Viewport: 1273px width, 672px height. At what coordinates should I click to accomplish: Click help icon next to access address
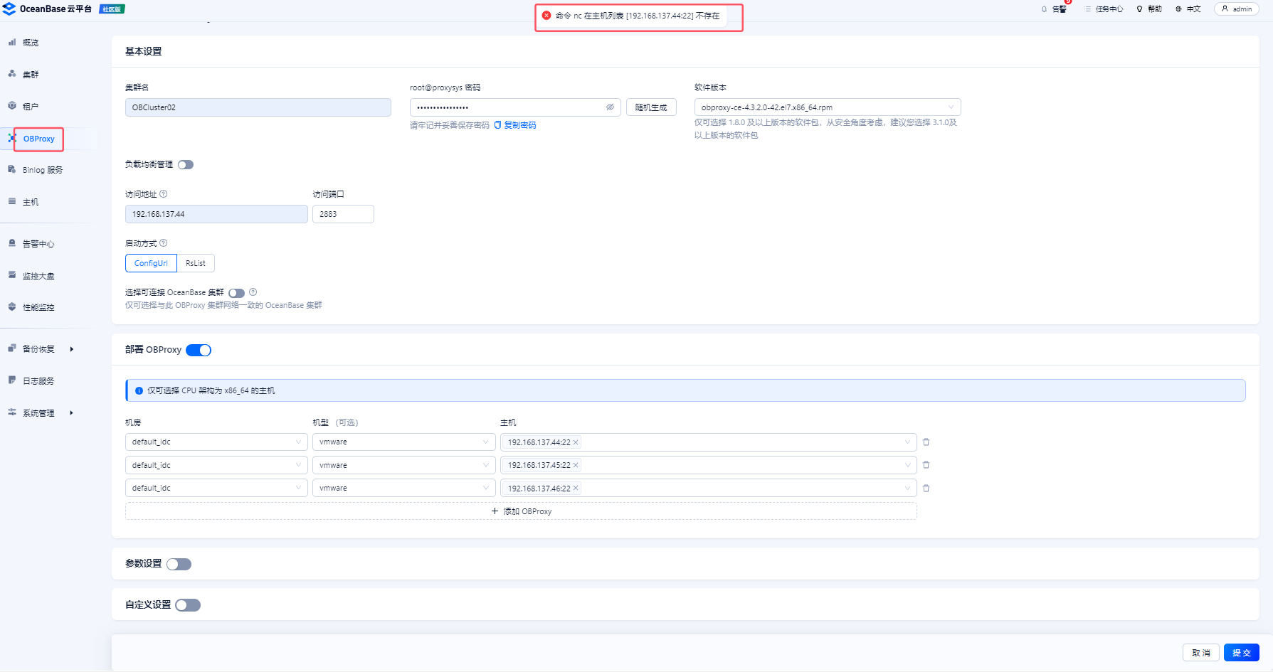tap(164, 194)
